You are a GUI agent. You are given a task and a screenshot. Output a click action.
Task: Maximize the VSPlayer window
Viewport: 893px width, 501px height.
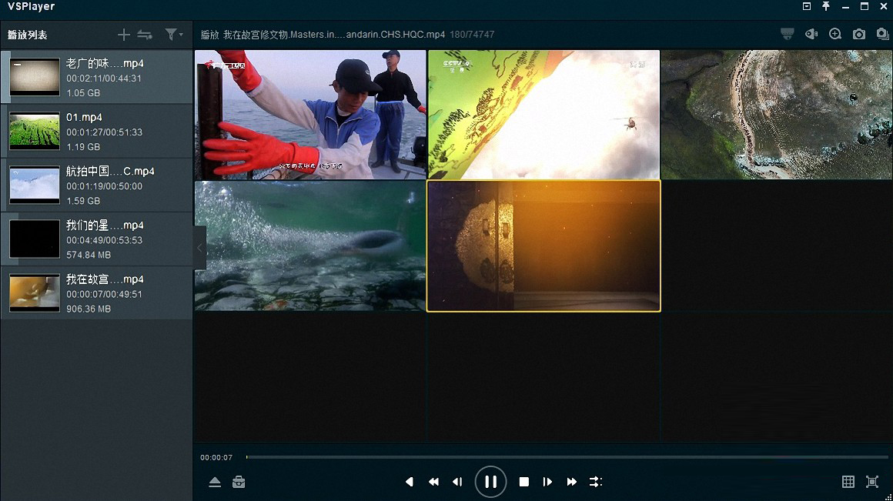coord(865,6)
